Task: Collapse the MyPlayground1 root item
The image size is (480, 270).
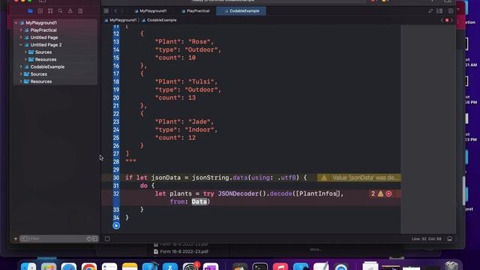Action: [16, 22]
